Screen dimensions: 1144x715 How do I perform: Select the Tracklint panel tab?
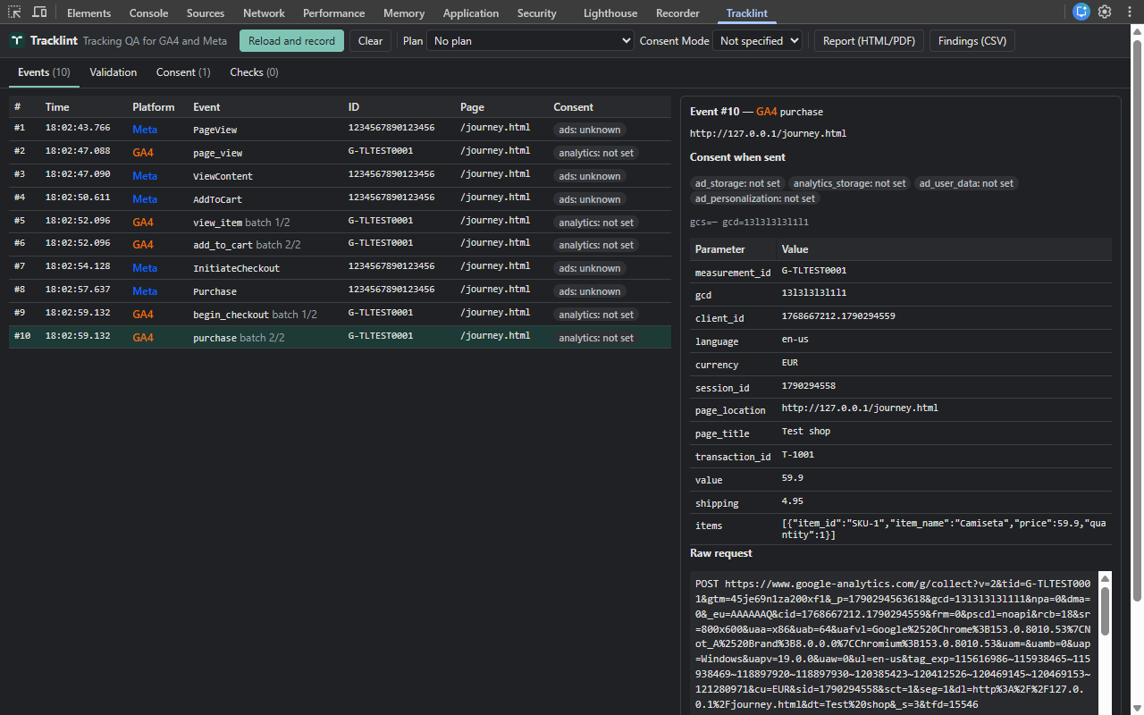pos(746,13)
